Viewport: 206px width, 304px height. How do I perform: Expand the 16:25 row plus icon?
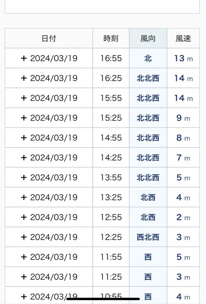tap(24, 78)
